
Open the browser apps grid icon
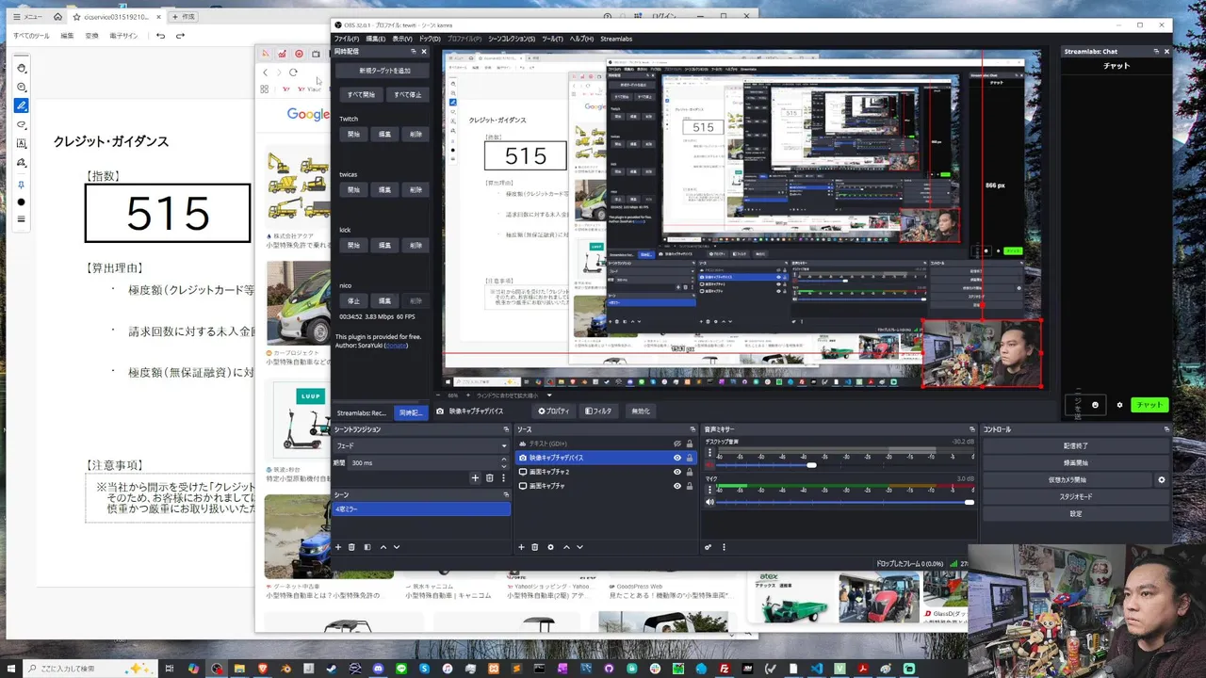point(265,89)
